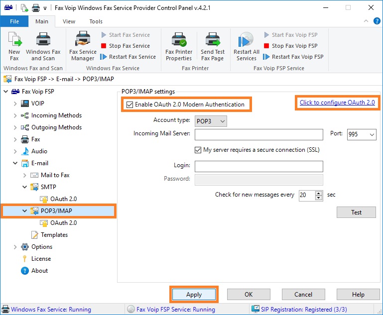Image resolution: width=383 pixels, height=315 pixels.
Task: Increase the check interval seconds
Action: [x=319, y=193]
